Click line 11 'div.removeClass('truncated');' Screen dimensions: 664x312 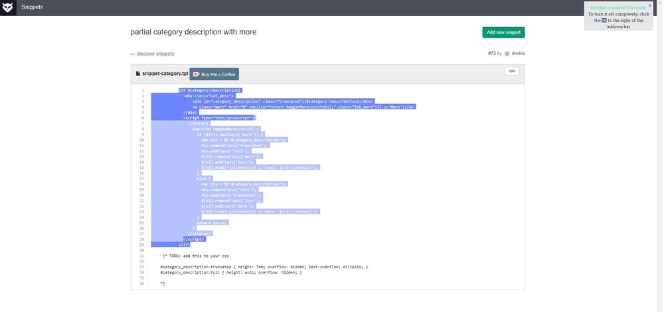coord(235,145)
